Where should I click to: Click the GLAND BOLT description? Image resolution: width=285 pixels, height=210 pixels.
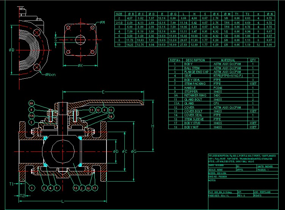click(x=193, y=100)
